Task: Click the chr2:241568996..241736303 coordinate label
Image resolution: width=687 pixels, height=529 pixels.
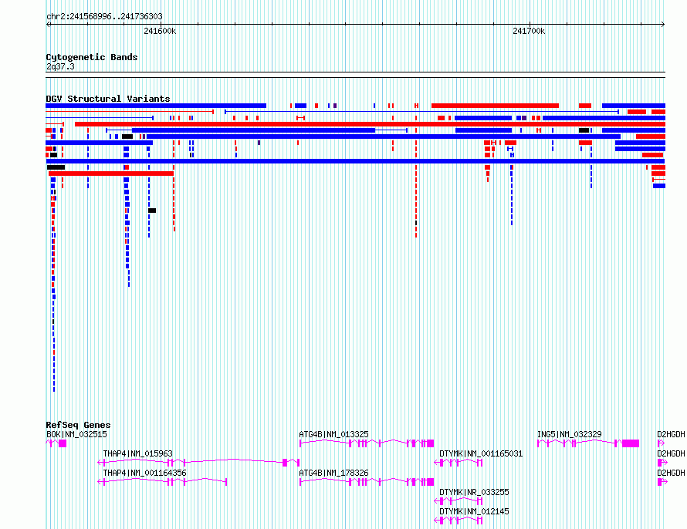Action: pyautogui.click(x=104, y=17)
